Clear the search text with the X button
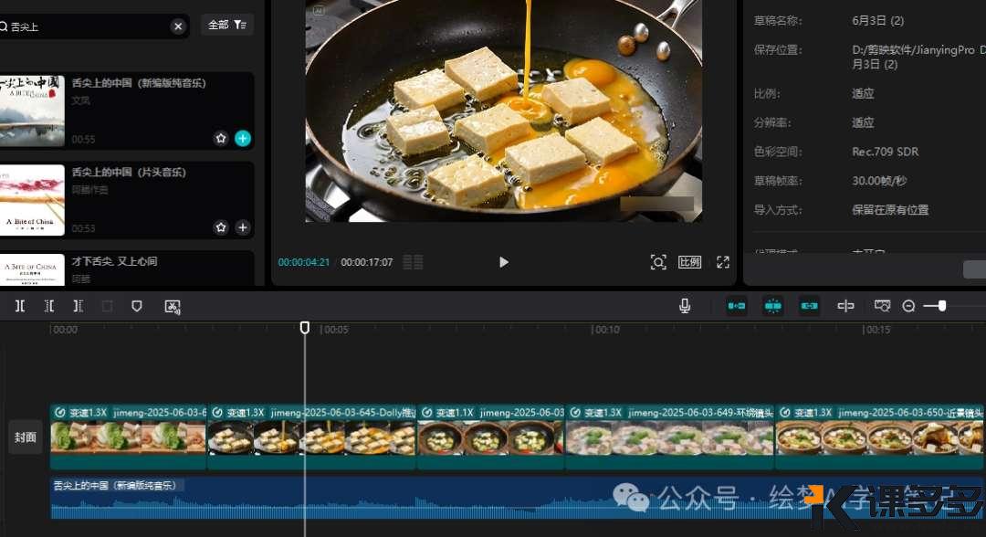Image resolution: width=986 pixels, height=537 pixels. point(178,26)
